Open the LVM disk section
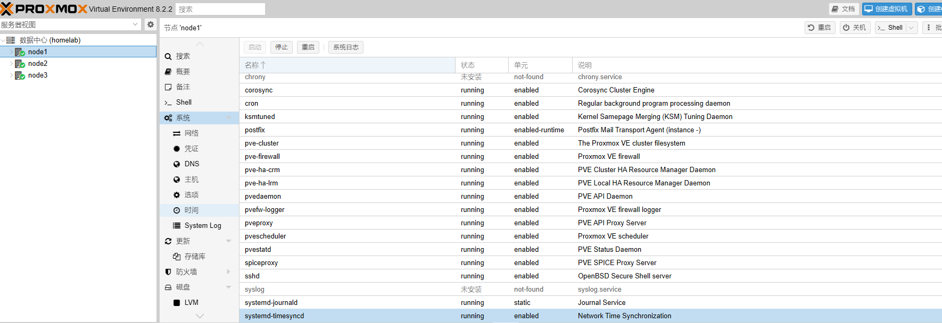Viewport: 942px width, 323px height. click(x=191, y=302)
